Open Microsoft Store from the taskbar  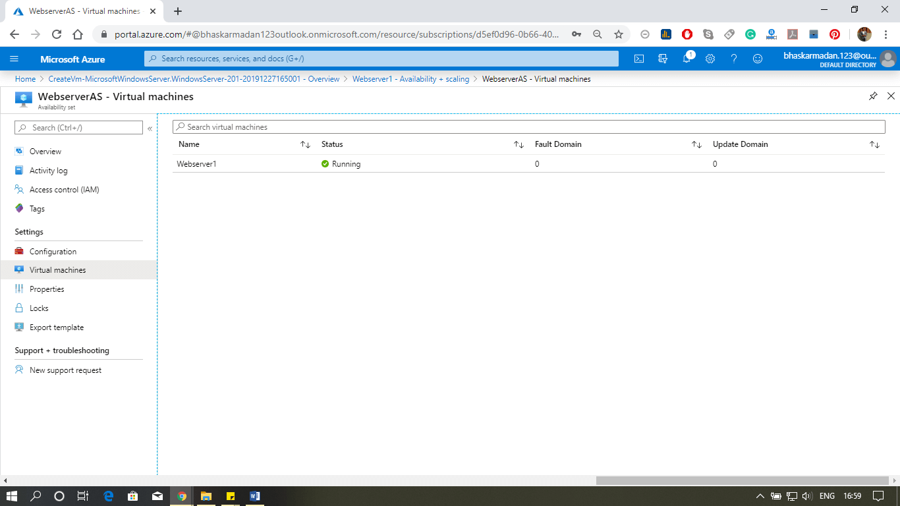tap(133, 496)
